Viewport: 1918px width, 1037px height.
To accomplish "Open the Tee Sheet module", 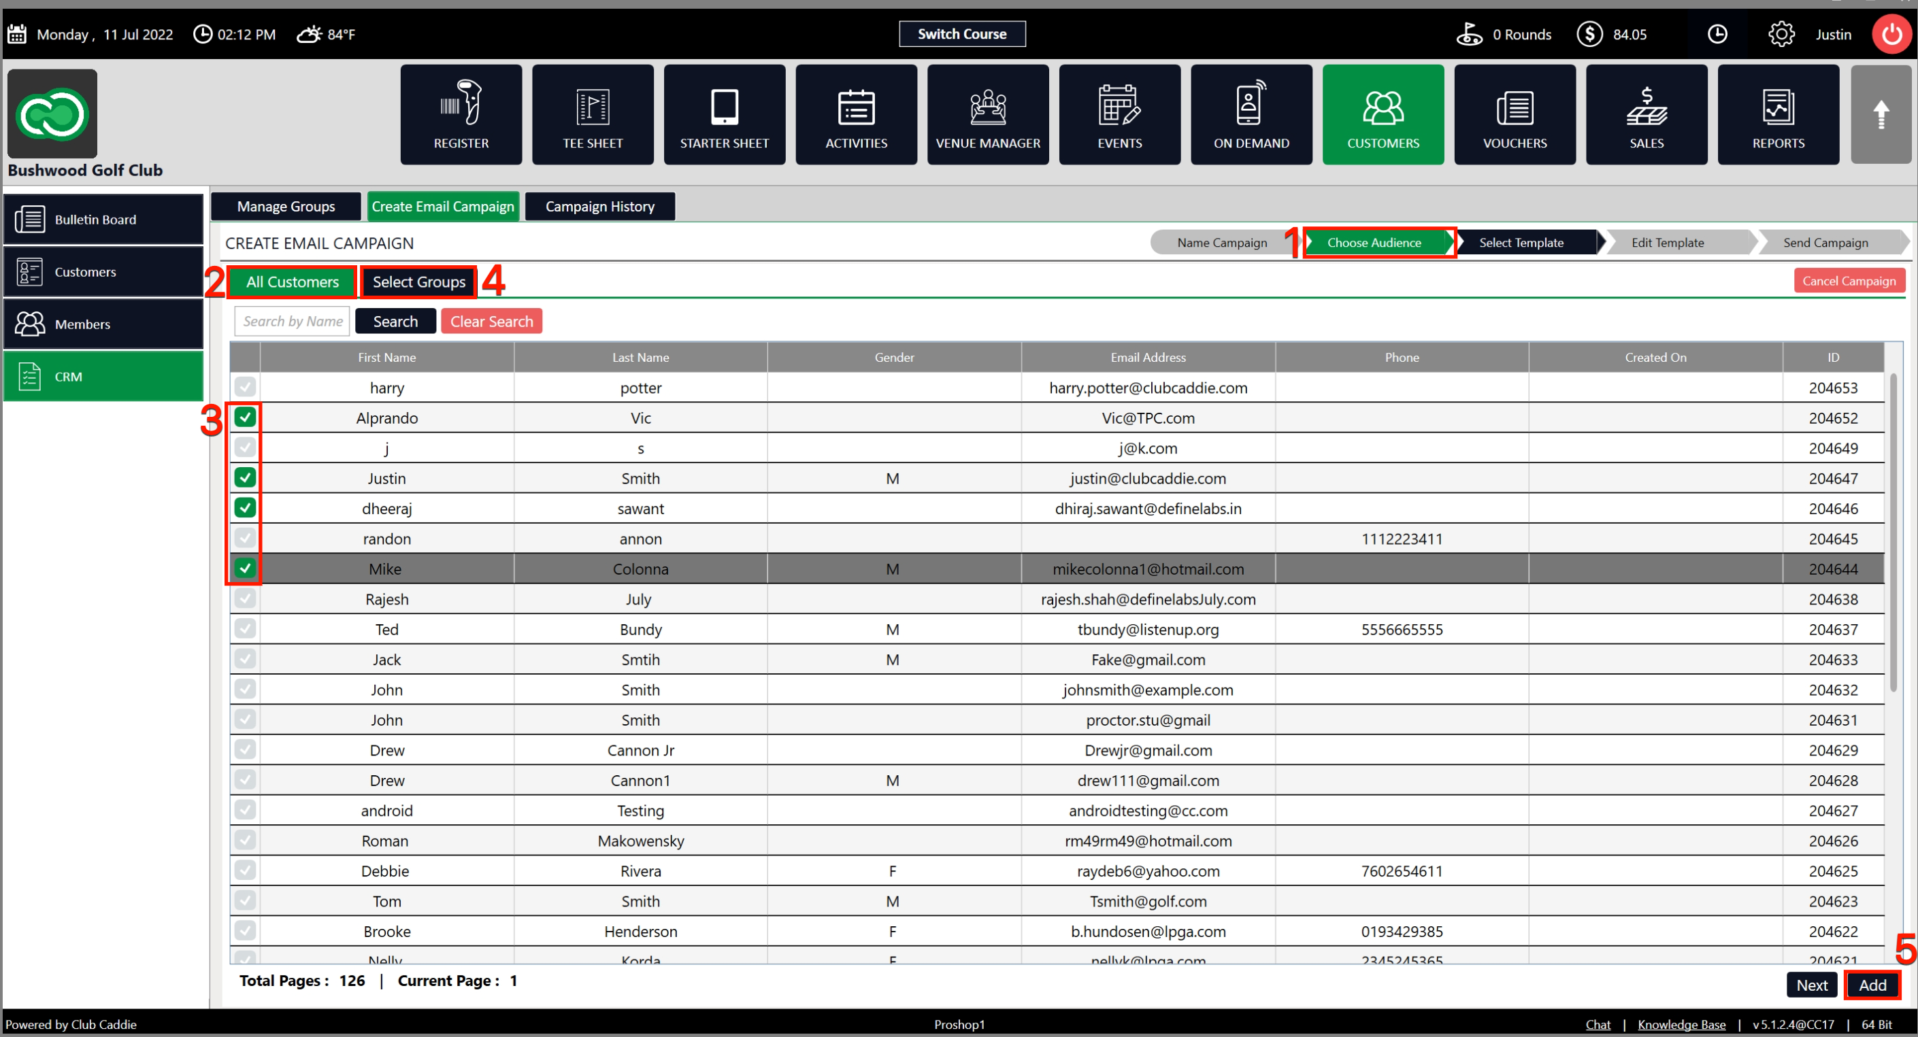I will (593, 114).
